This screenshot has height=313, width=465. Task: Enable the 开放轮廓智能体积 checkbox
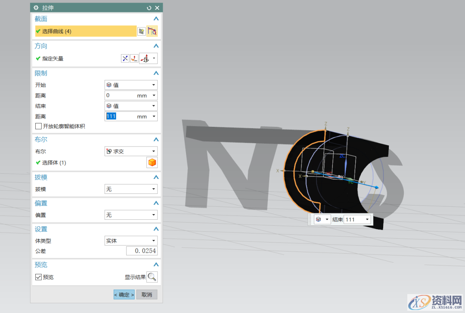(38, 126)
